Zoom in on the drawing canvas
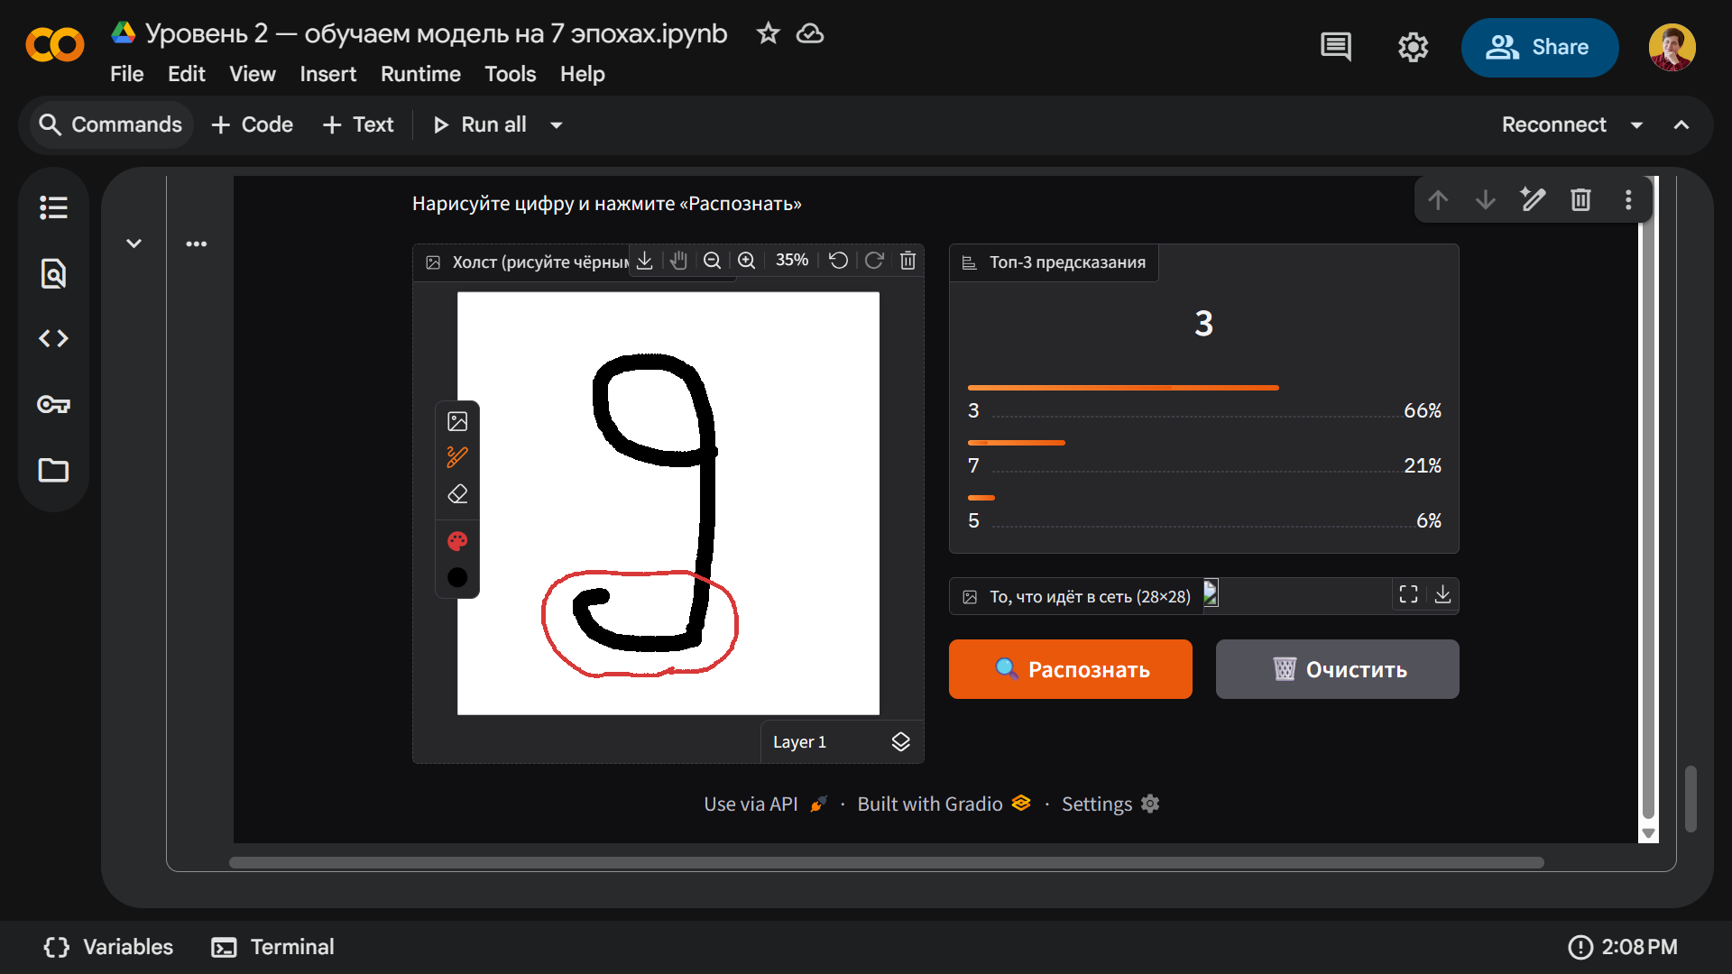 coord(746,260)
